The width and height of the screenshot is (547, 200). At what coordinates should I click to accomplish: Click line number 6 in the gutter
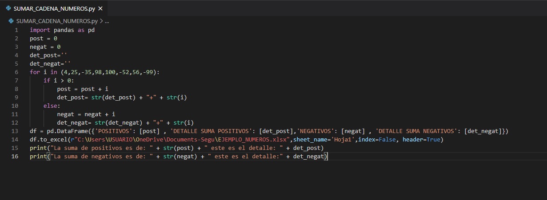[16, 72]
